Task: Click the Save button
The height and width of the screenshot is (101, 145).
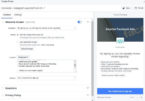Action: [x=126, y=8]
